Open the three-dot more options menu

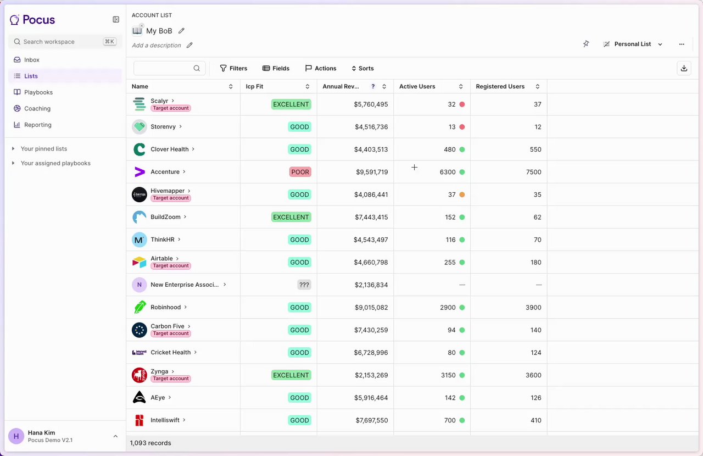682,44
